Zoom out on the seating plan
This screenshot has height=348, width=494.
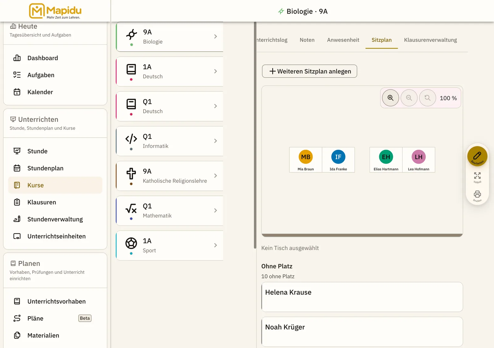(x=409, y=98)
